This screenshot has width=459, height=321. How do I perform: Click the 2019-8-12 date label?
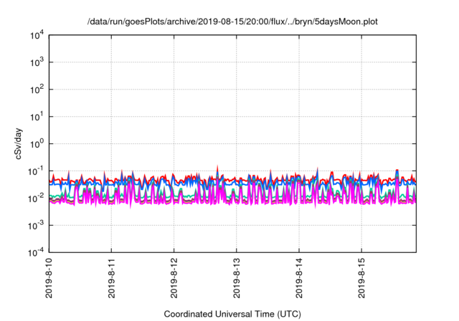pyautogui.click(x=174, y=278)
